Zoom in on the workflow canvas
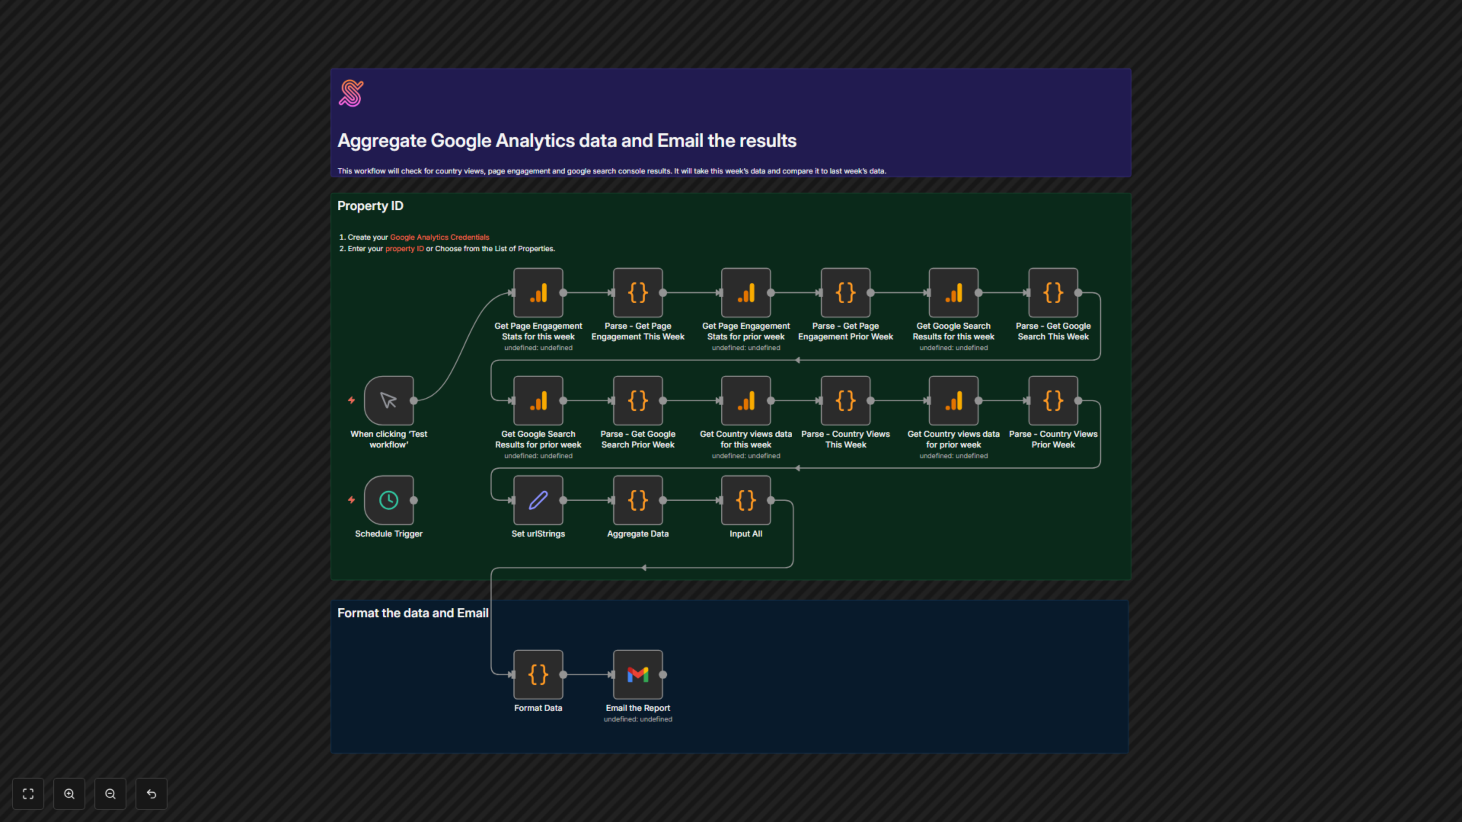The image size is (1462, 822). point(69,793)
